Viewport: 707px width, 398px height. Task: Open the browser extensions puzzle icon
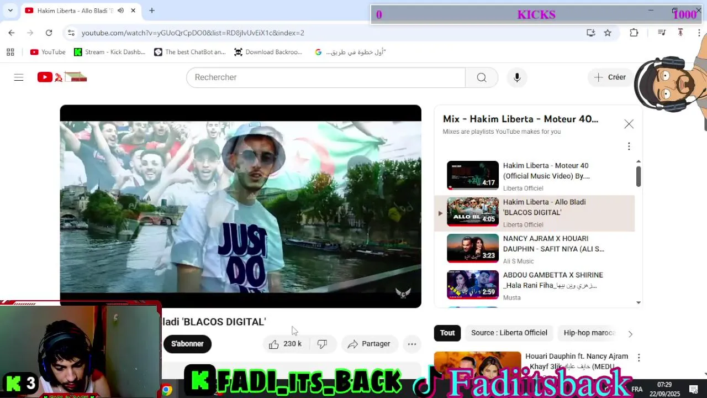(x=634, y=33)
